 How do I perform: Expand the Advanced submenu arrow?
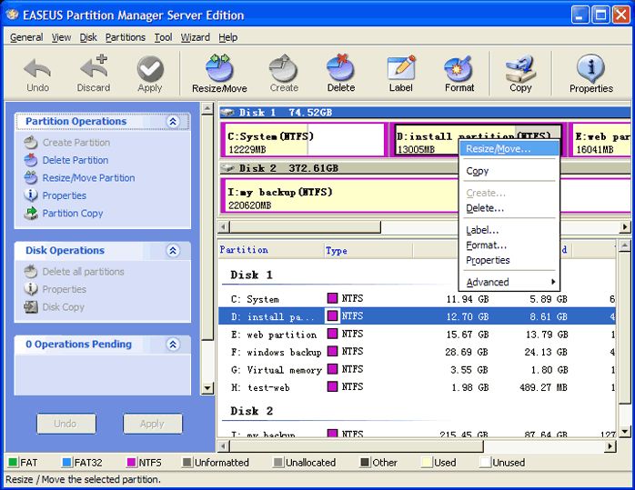pos(553,282)
